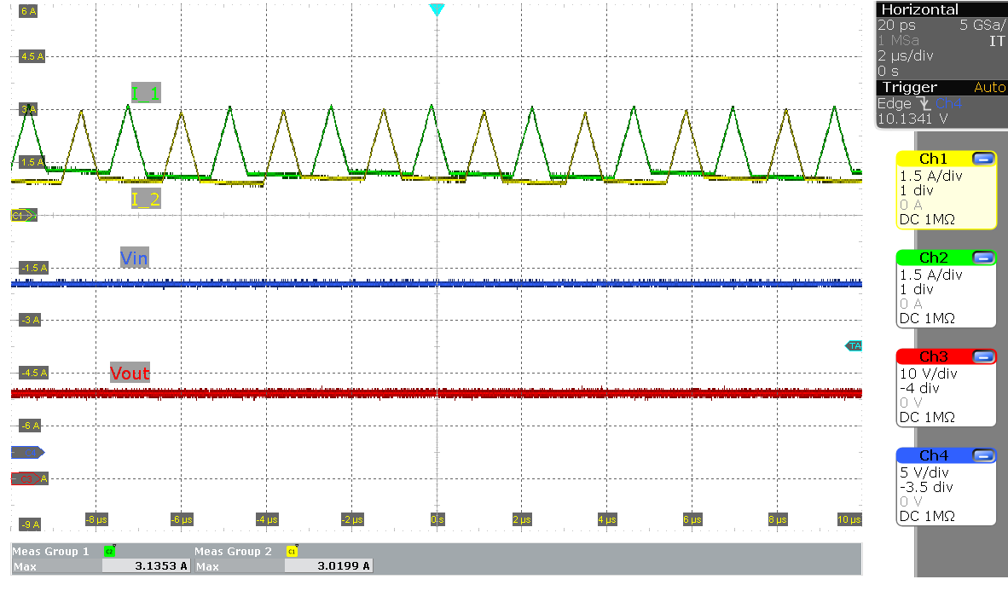Toggle the Ch1 display switch
The height and width of the screenshot is (614, 1008).
pyautogui.click(x=985, y=158)
